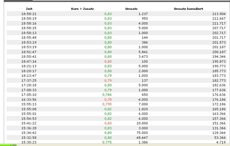Image resolution: width=230 pixels, height=146 pixels.
Task: Click the Umsatz value 7.000
Action: coord(143,104)
